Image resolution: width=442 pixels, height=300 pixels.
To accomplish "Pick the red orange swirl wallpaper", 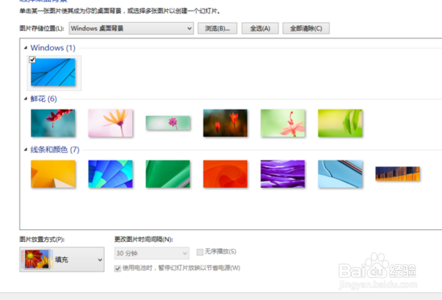I will [x=225, y=174].
